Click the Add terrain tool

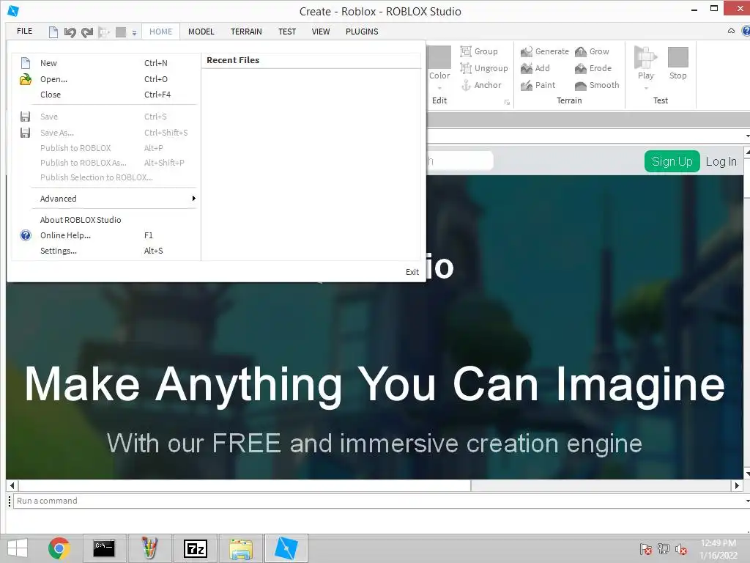click(535, 68)
